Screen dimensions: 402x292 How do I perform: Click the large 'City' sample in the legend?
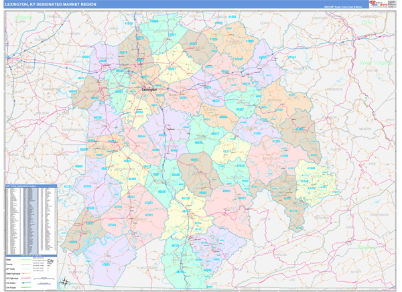click(x=50, y=261)
